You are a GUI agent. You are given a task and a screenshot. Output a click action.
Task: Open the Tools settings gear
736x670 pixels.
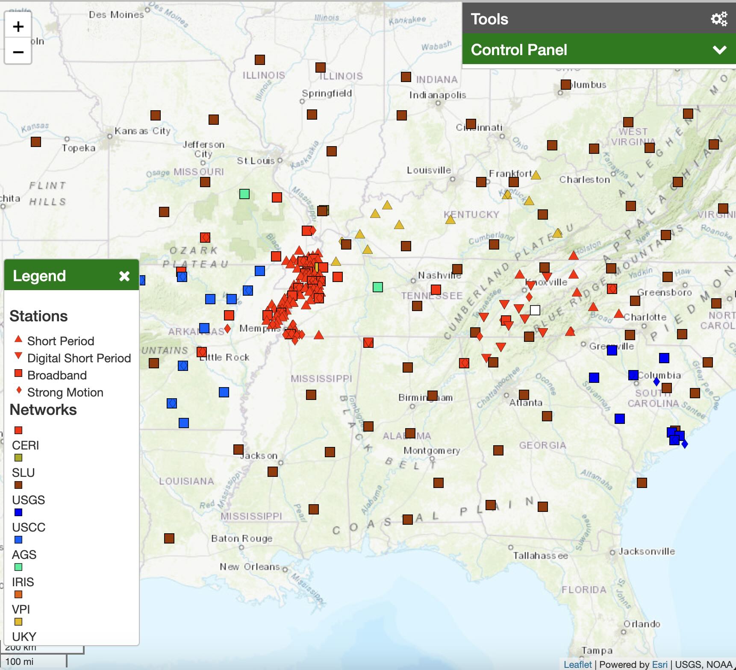pyautogui.click(x=718, y=19)
